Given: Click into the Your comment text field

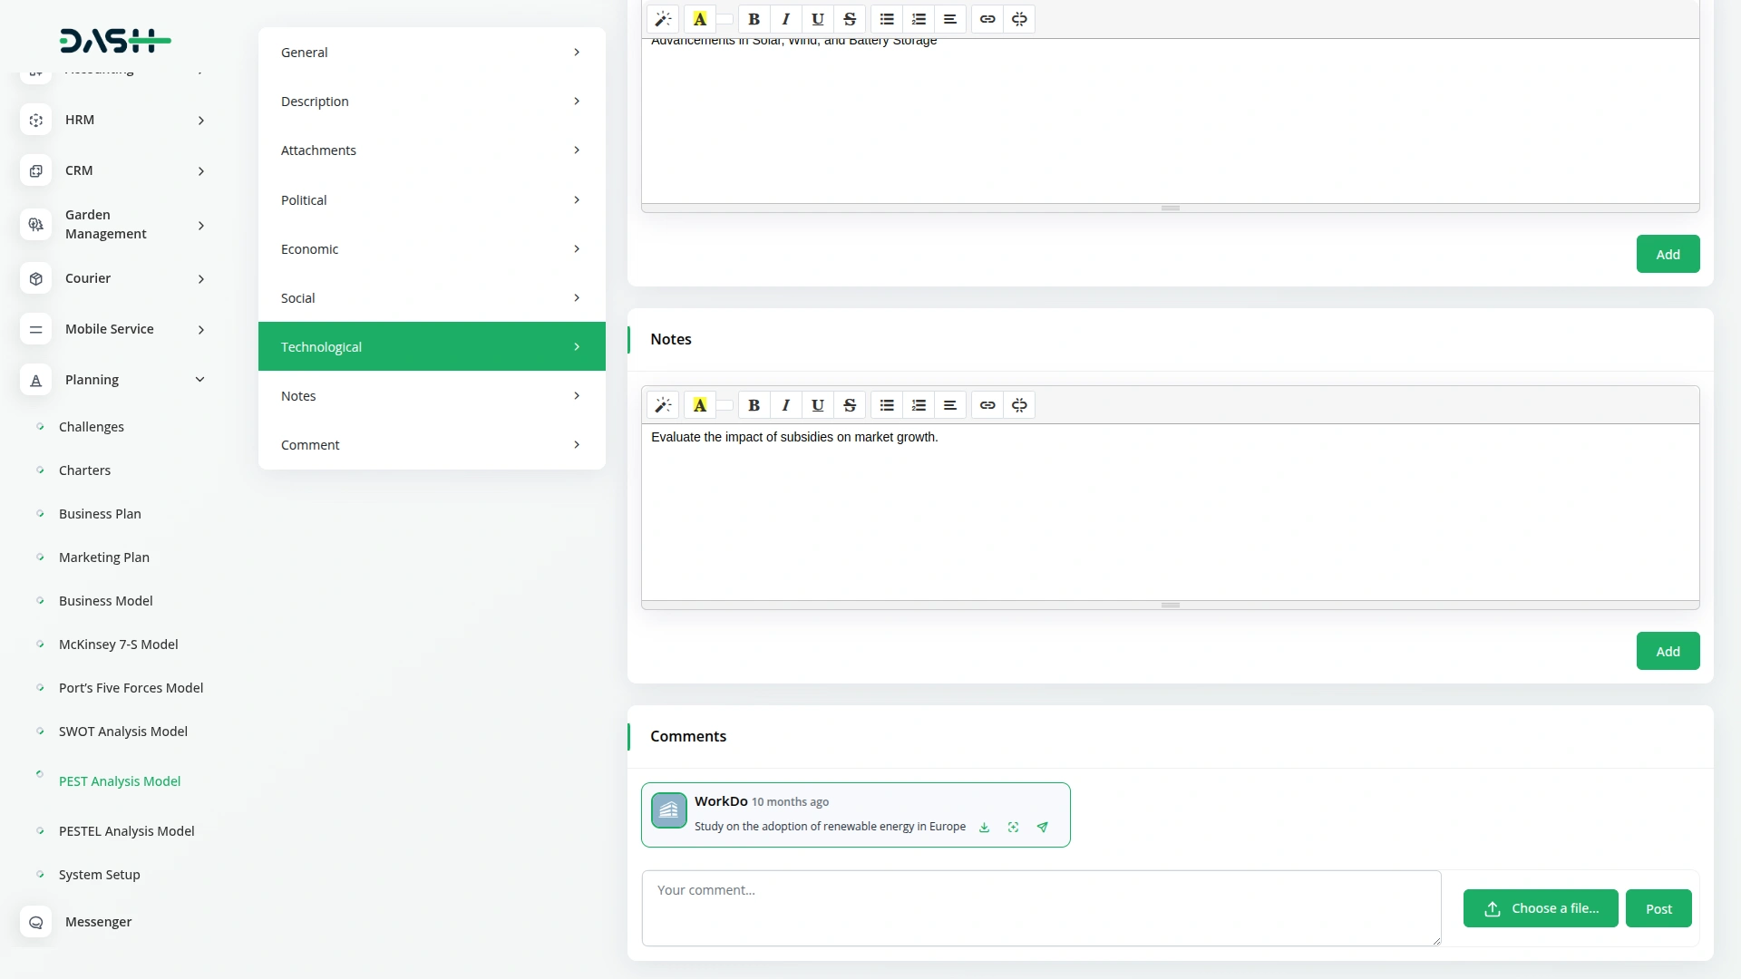Looking at the screenshot, I should tap(1040, 908).
